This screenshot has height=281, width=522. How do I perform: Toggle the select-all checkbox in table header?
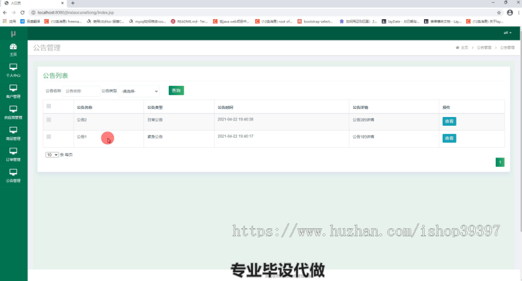(49, 106)
